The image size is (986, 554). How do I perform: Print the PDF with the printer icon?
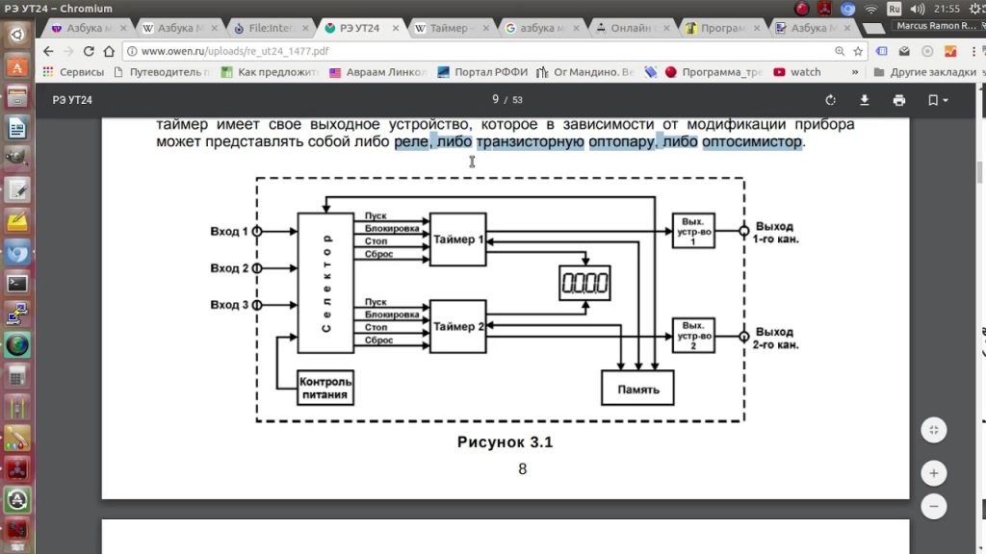899,100
